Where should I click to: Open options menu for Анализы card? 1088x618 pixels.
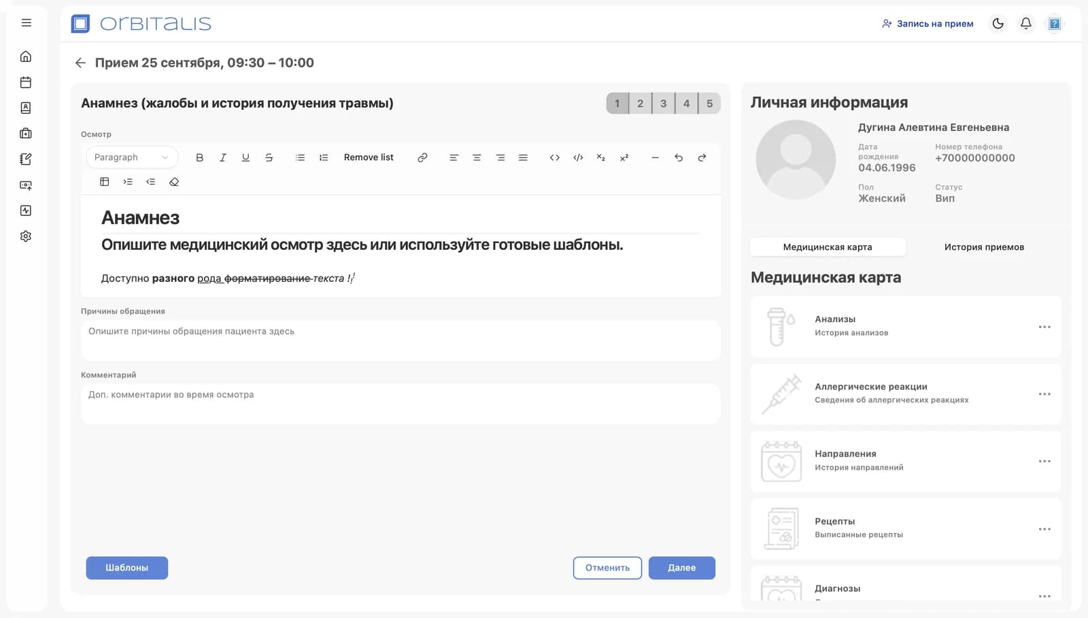pyautogui.click(x=1044, y=327)
